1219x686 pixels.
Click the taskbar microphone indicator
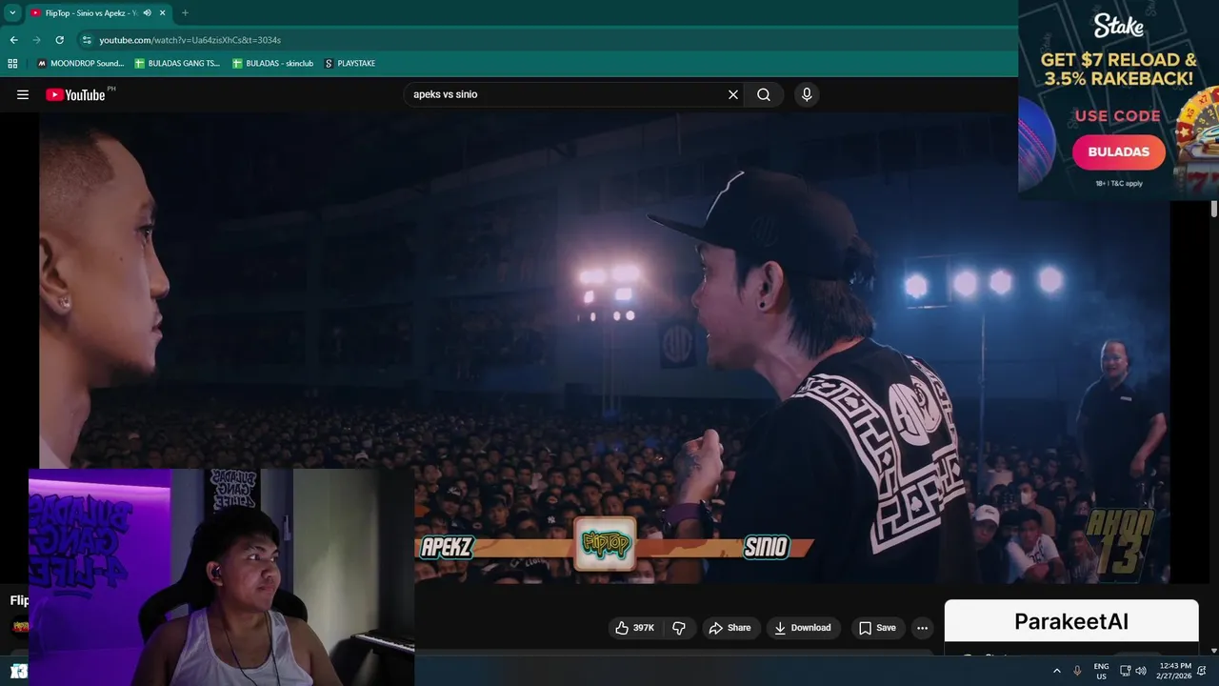[1077, 671]
